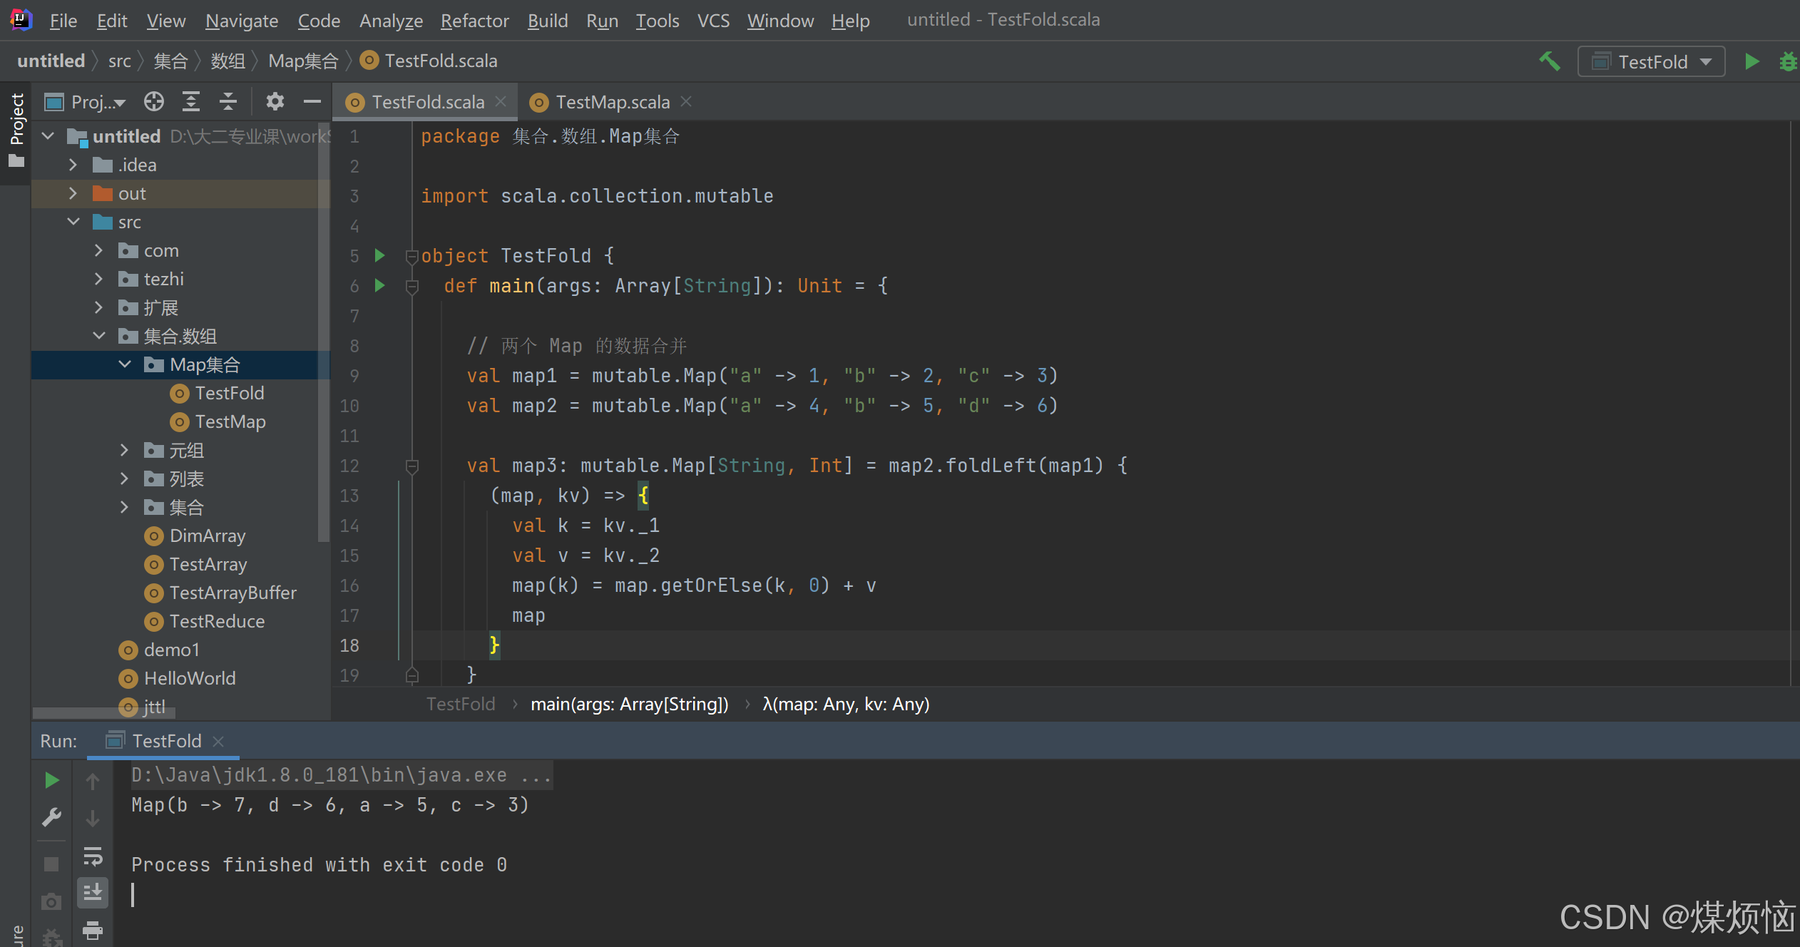Switch to the TestMap.scala editor tab
1800x947 pixels.
[612, 102]
